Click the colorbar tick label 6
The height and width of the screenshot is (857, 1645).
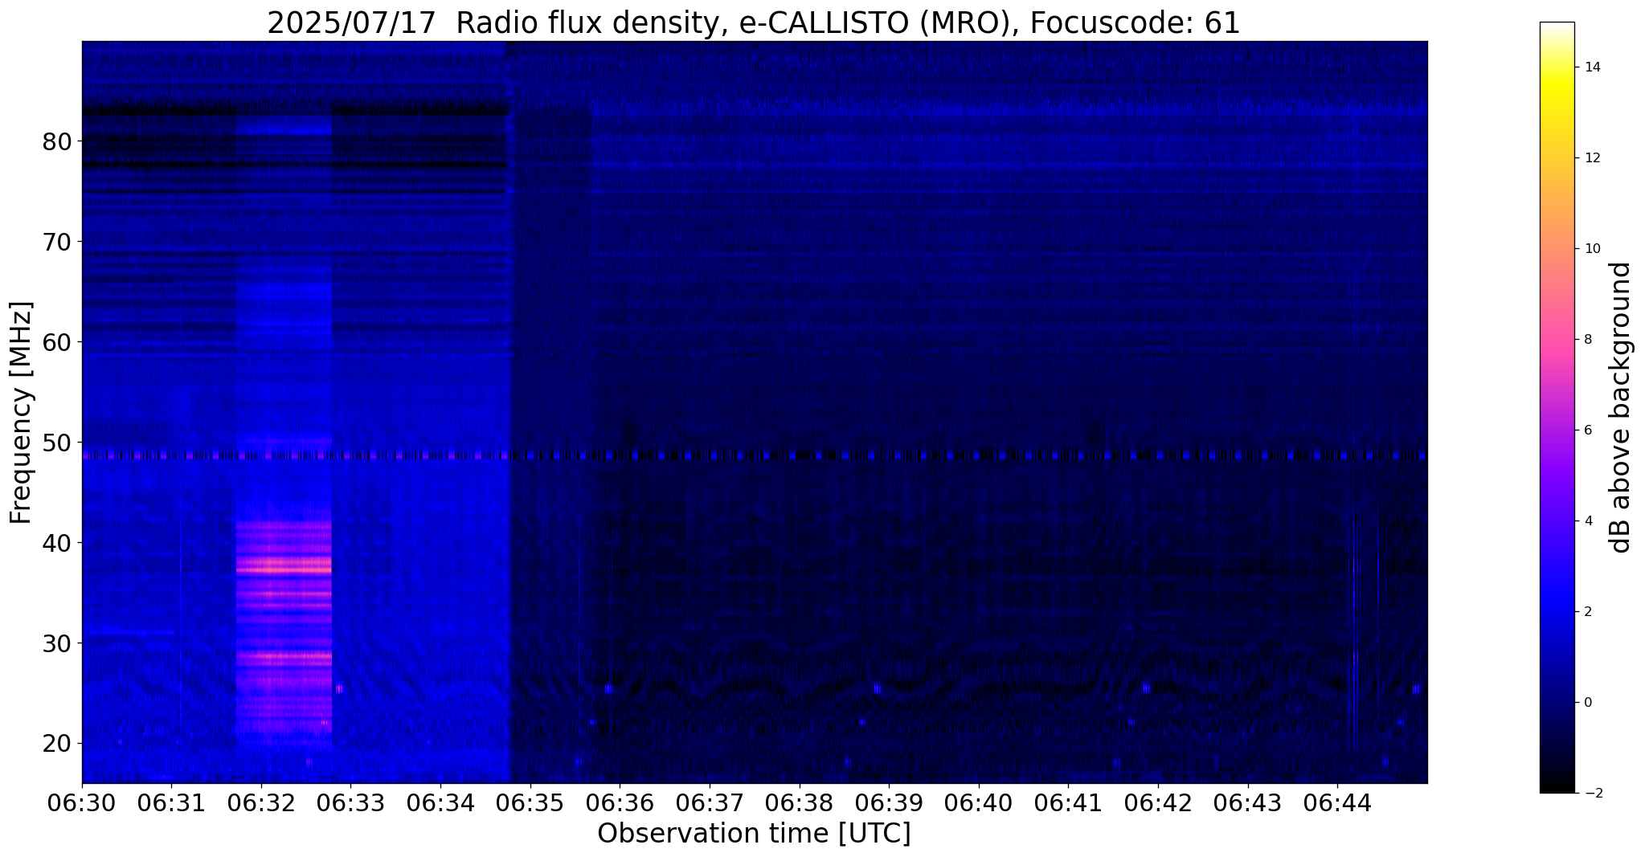(1587, 430)
